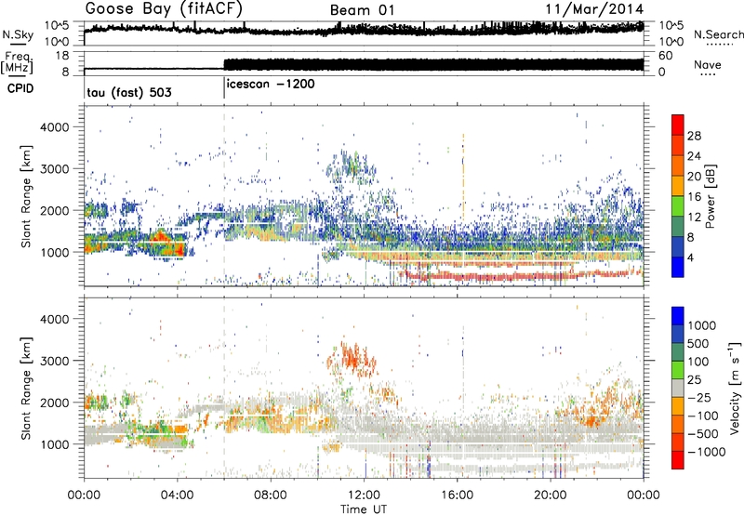Click the 'Nave' legend label

[708, 64]
